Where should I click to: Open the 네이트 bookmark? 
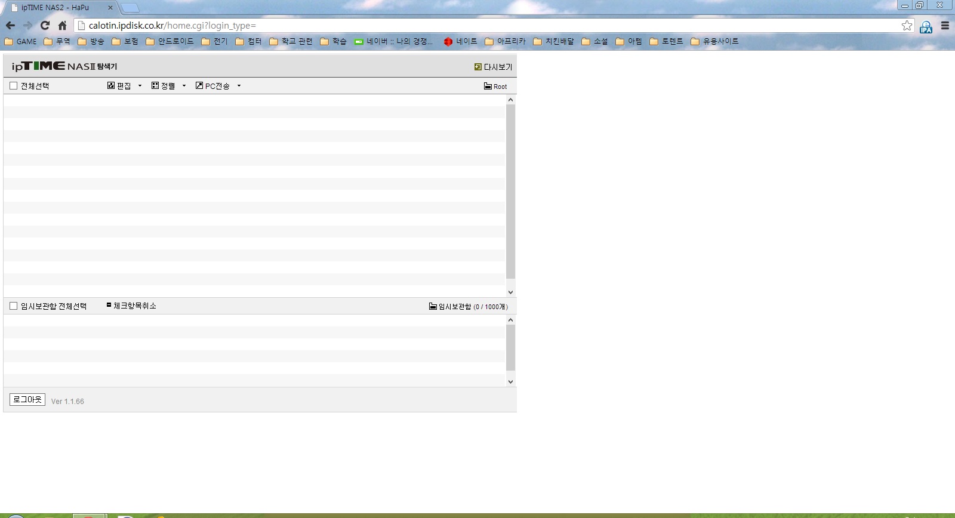pos(460,41)
